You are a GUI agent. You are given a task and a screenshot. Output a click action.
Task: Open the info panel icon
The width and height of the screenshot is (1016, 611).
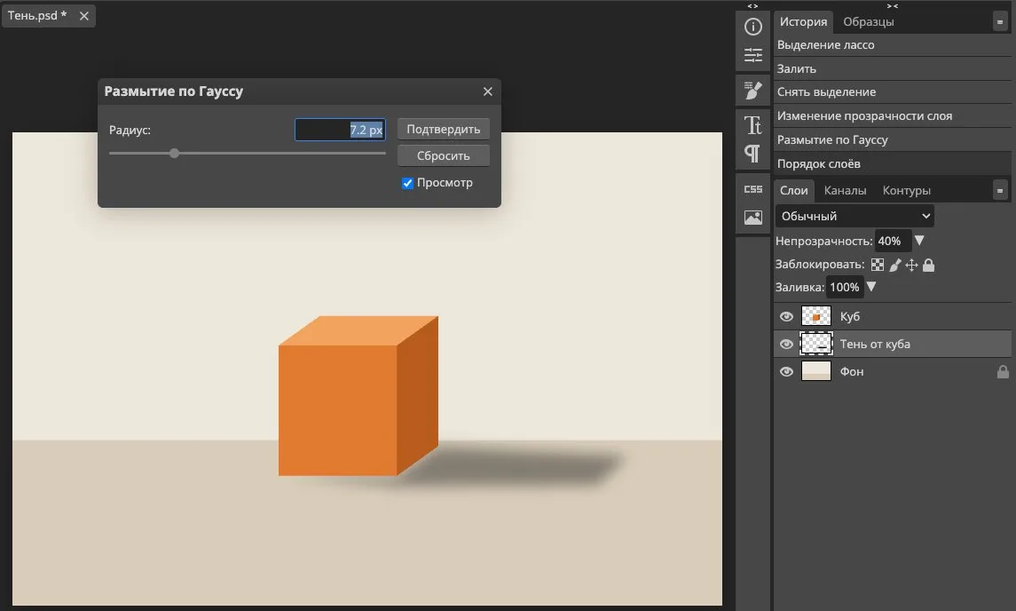pyautogui.click(x=753, y=27)
